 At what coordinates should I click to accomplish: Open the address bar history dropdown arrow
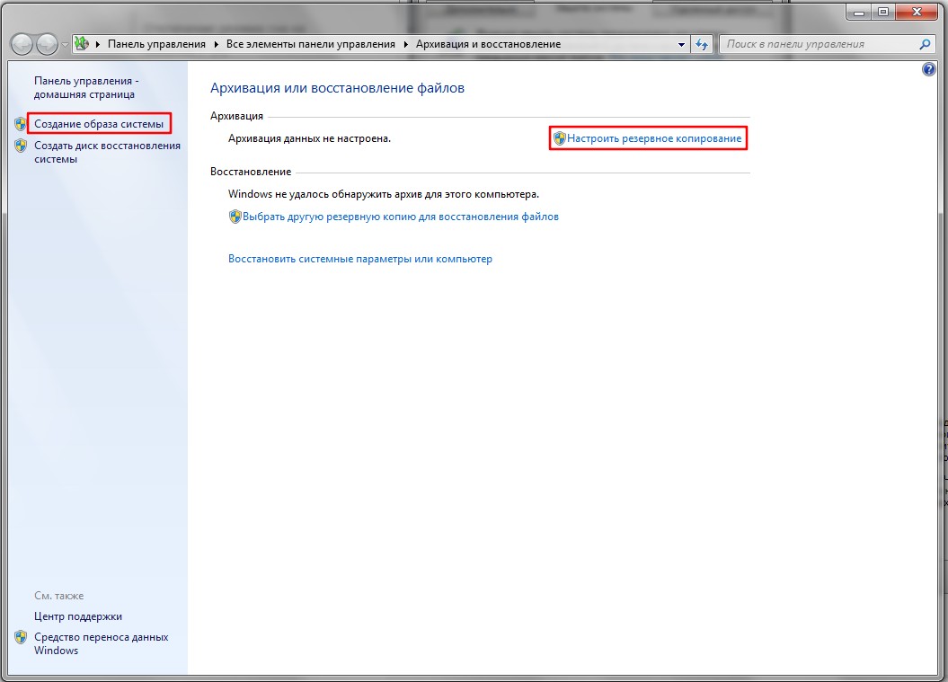pyautogui.click(x=681, y=44)
